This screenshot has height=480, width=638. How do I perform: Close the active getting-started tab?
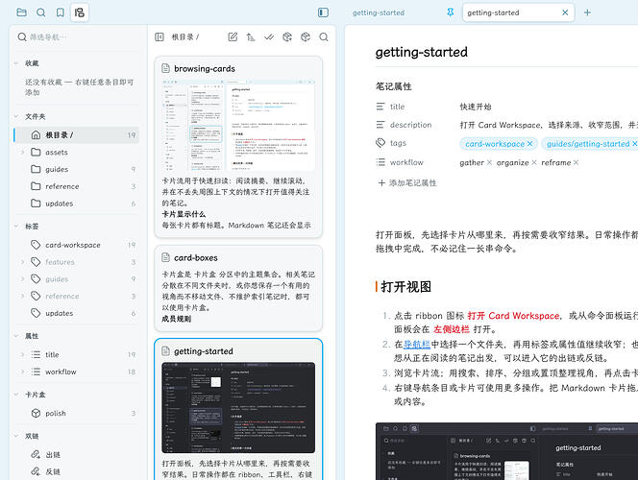[565, 12]
